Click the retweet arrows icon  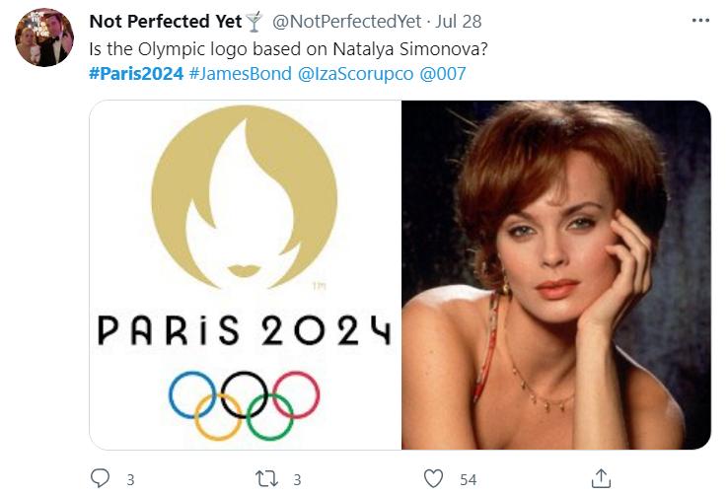(x=266, y=478)
